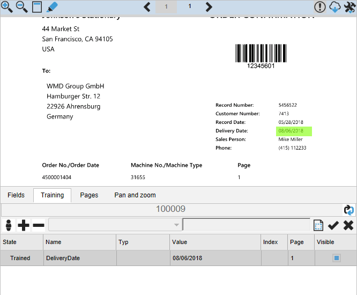The height and width of the screenshot is (295, 357).
Task: Click the region selection page icon
Action: [x=318, y=225]
